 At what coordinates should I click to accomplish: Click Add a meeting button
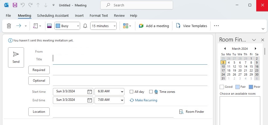point(154,26)
